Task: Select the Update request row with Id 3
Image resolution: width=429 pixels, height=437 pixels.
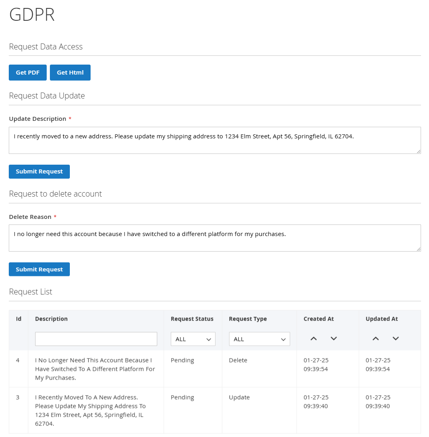Action: (18, 398)
